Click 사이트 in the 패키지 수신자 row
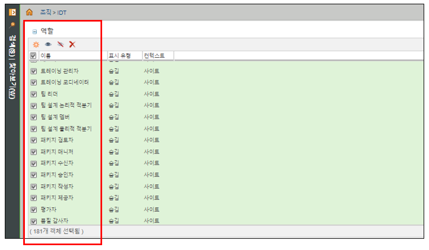 (152, 163)
